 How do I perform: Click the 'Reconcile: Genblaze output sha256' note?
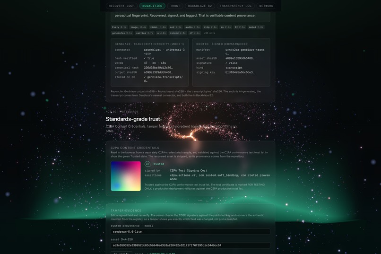[186, 93]
